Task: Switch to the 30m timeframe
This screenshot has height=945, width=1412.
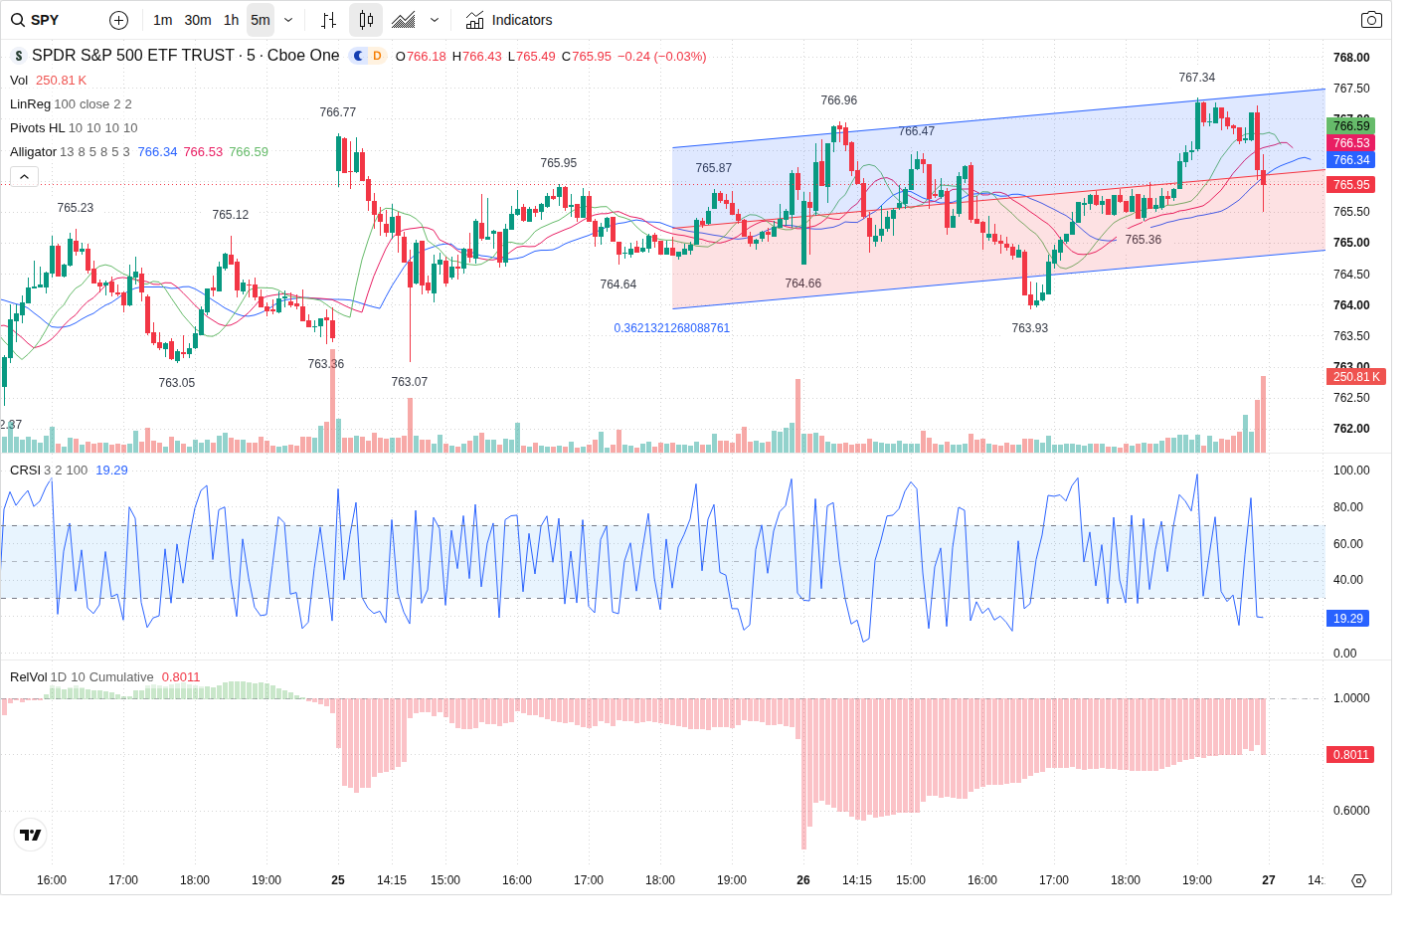Action: coord(198,20)
